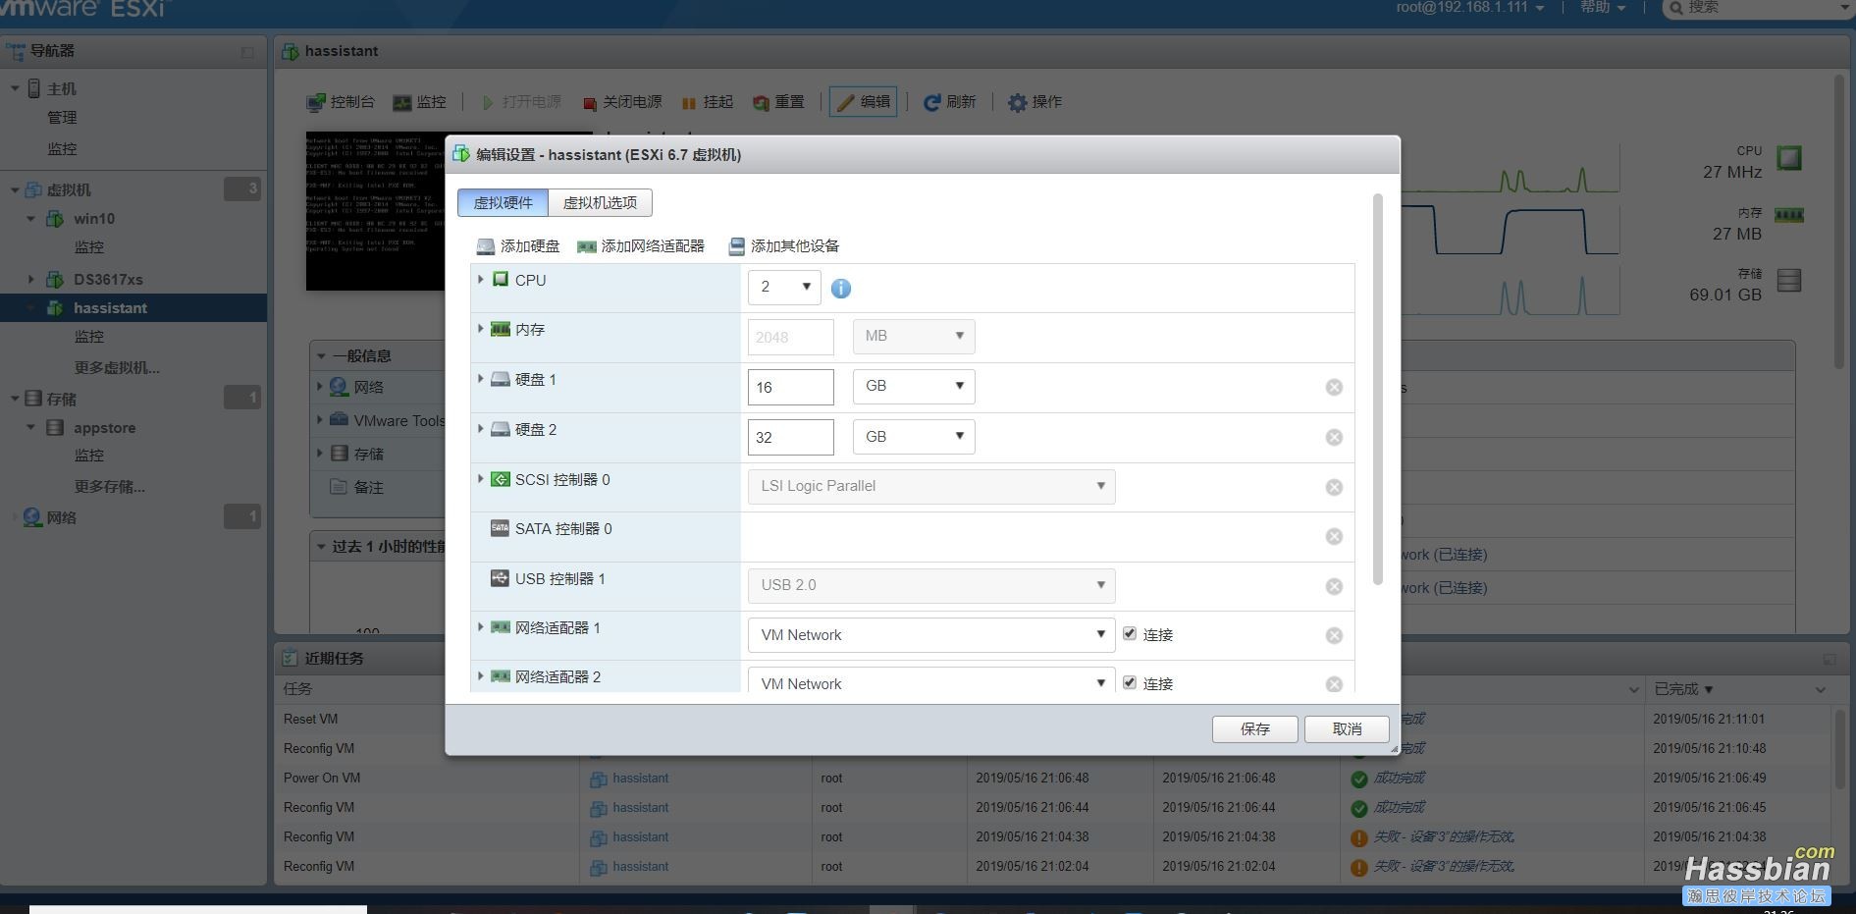1856x914 pixels.
Task: Open the 控制台 console toolbar button
Action: click(x=341, y=102)
